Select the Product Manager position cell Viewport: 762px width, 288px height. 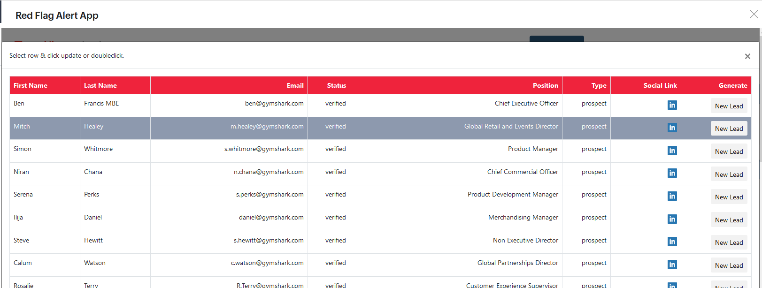click(456, 151)
